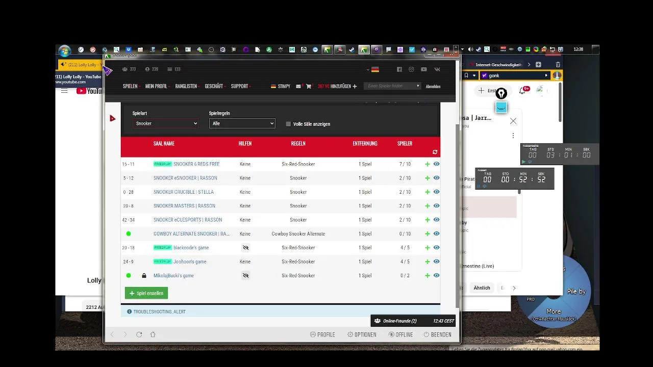Join the SNOOKER MASTERS | RASSON room via plus
The height and width of the screenshot is (367, 653).
click(428, 206)
